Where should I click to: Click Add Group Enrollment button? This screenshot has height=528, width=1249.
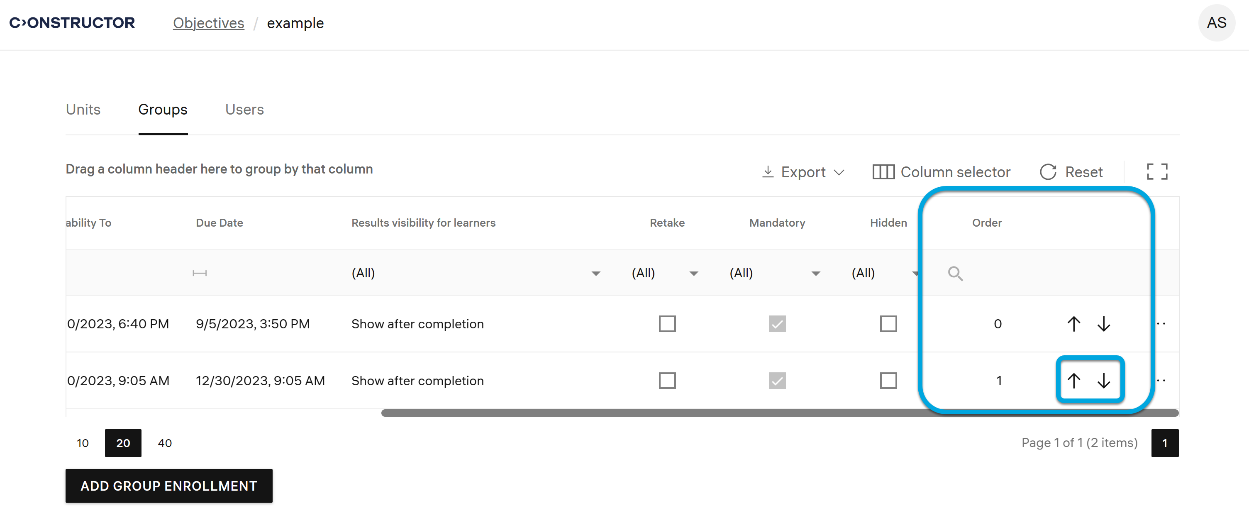click(169, 486)
